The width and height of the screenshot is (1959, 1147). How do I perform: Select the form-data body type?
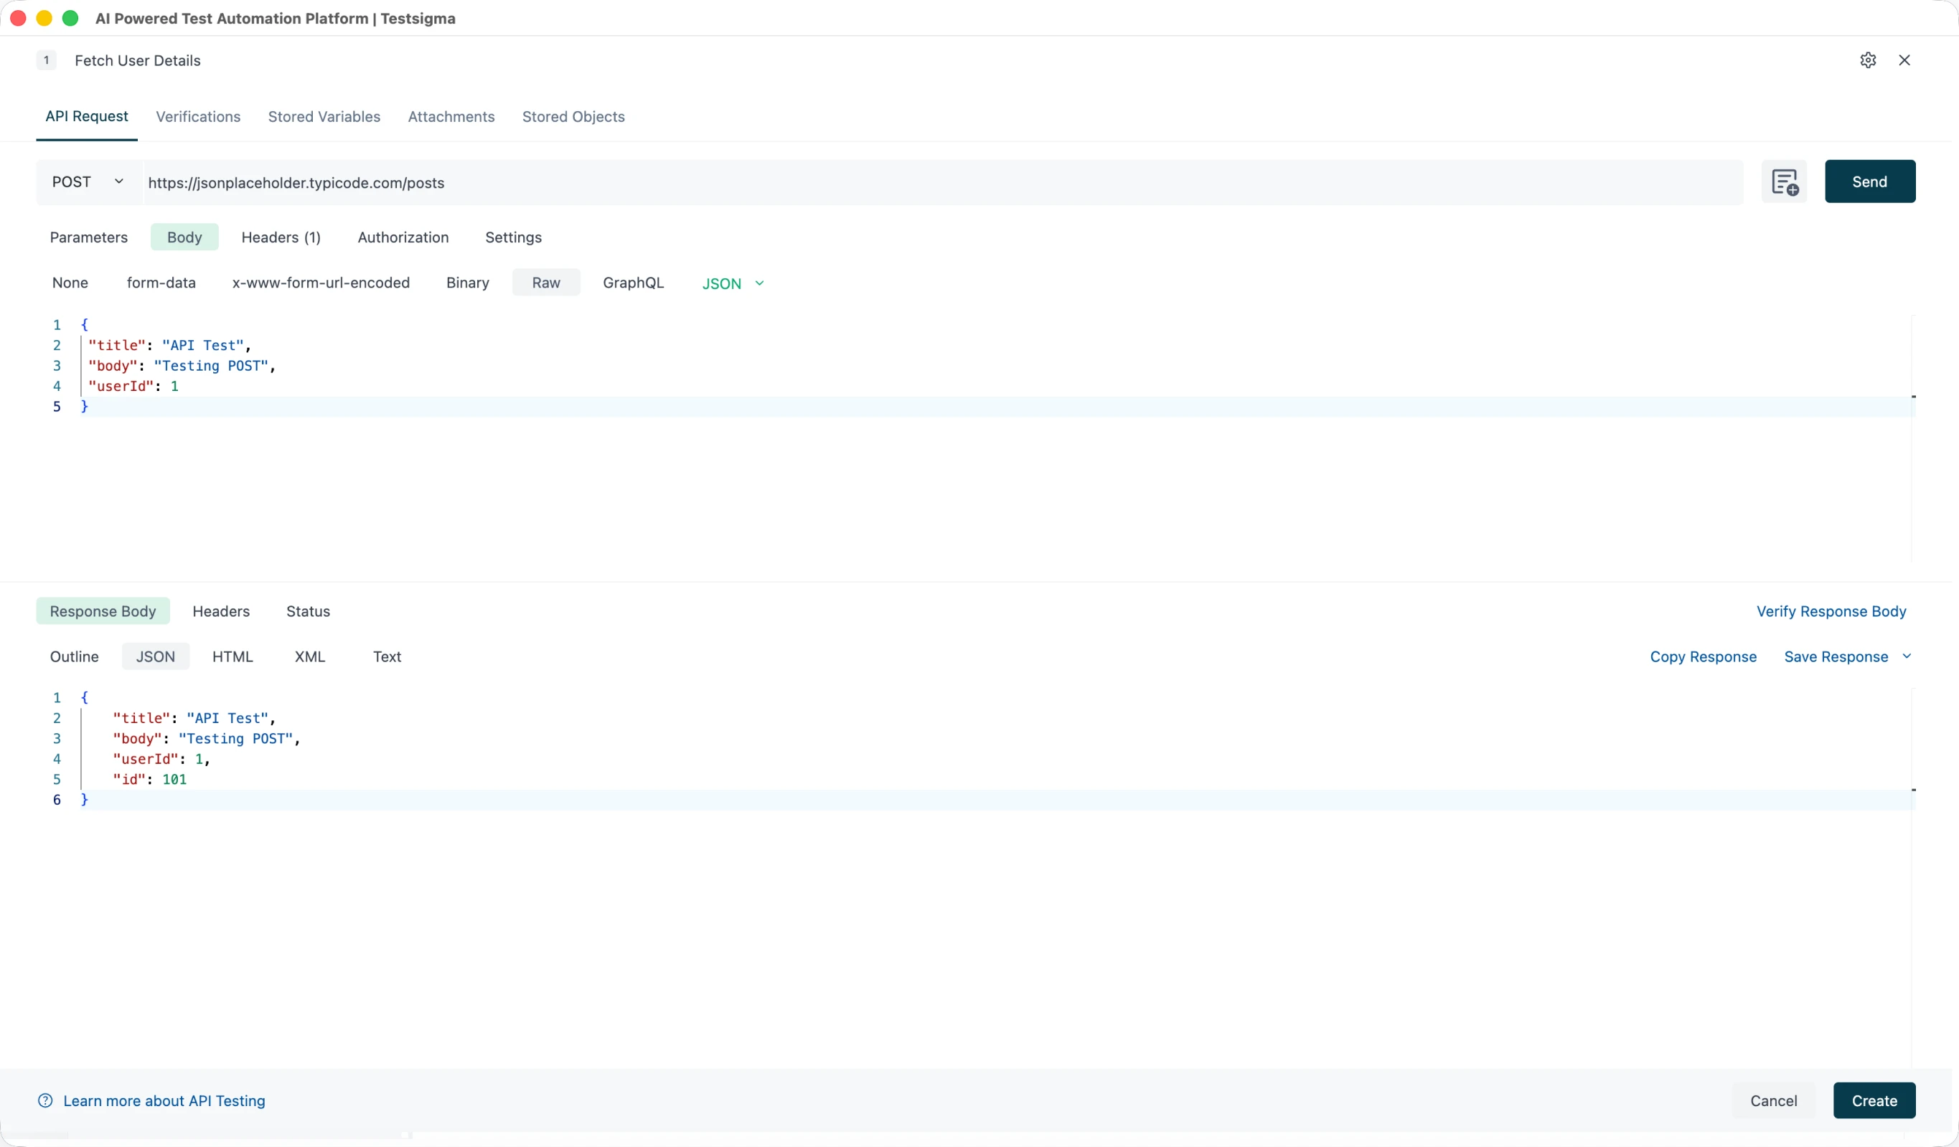pyautogui.click(x=161, y=282)
